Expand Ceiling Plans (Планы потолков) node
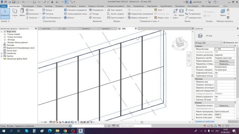 (x=4, y=37)
